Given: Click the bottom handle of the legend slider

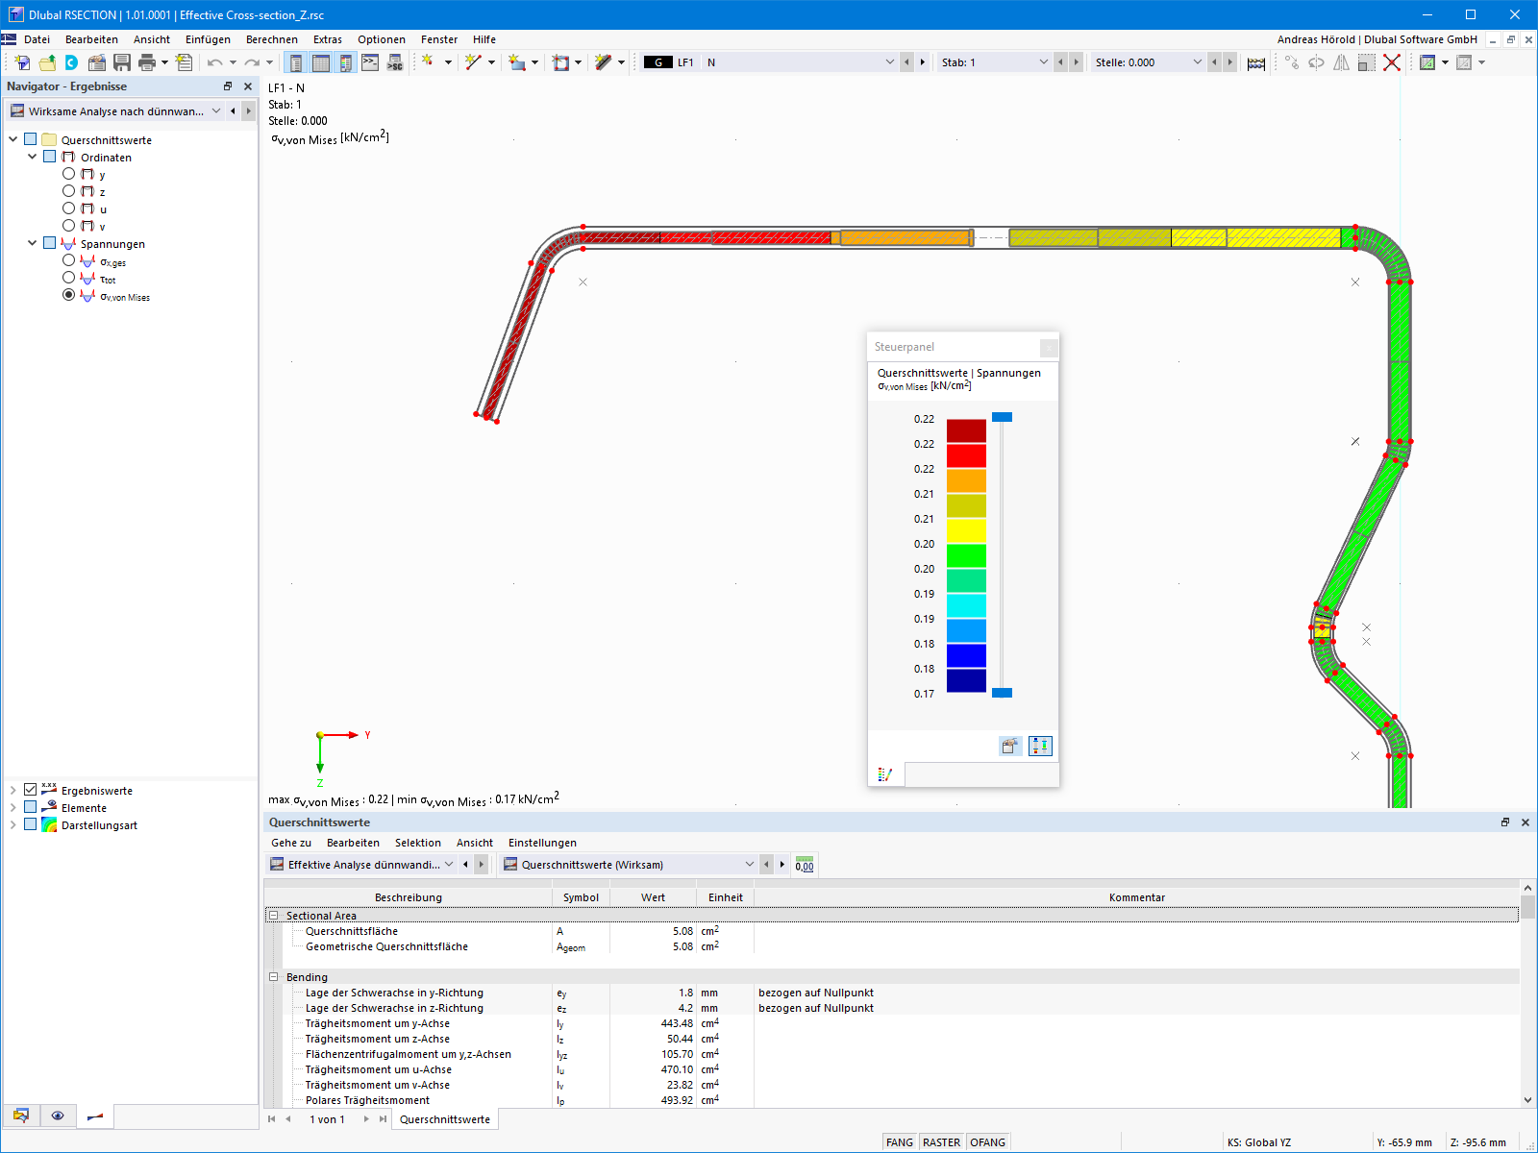Looking at the screenshot, I should pyautogui.click(x=1002, y=693).
